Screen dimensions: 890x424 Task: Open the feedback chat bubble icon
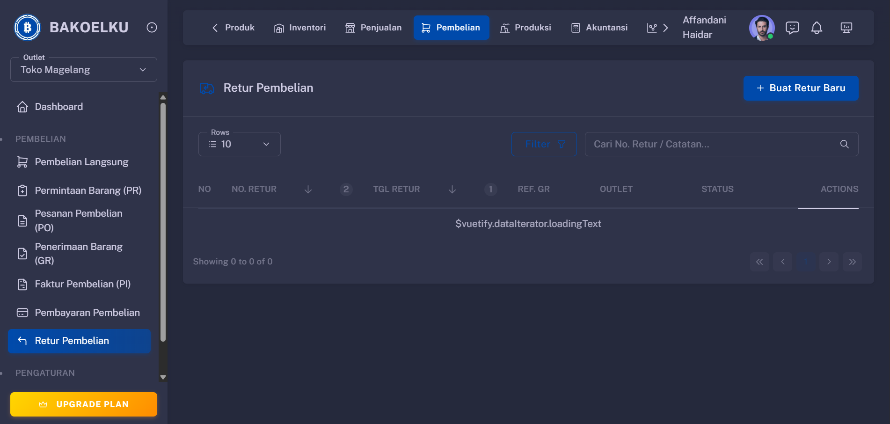coord(793,28)
